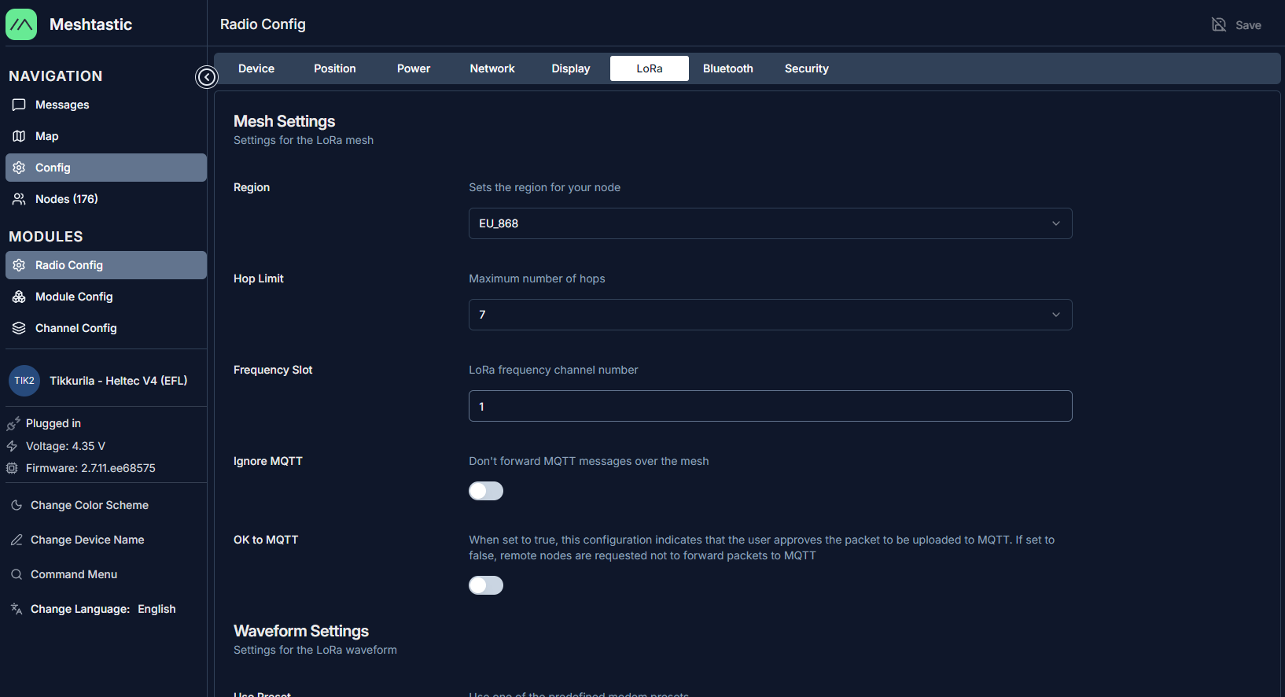Open the Hop Limit dropdown
1285x697 pixels.
[x=770, y=315]
